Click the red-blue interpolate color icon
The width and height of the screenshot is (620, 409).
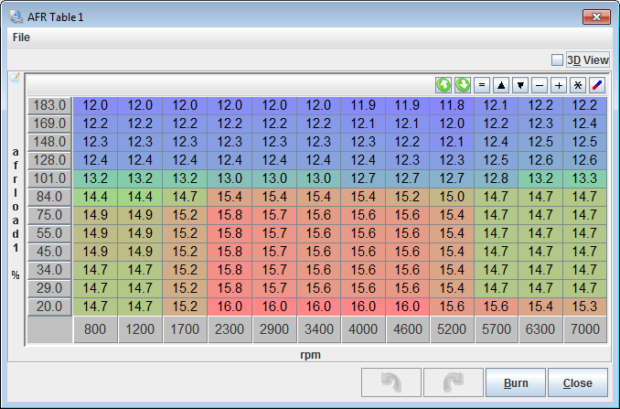tap(597, 85)
